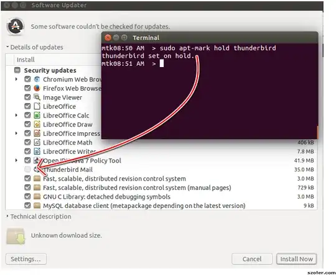
Task: Click the download box icon near Unknown download size
Action: coord(16,236)
